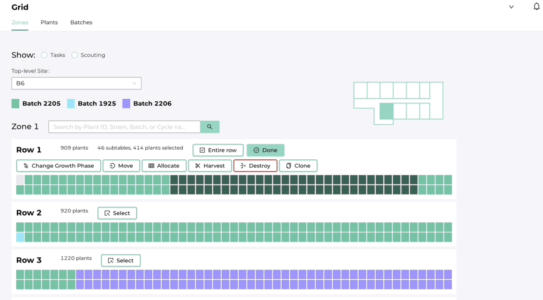This screenshot has width=543, height=300.
Task: Expand the top-right chevron menu
Action: point(511,7)
